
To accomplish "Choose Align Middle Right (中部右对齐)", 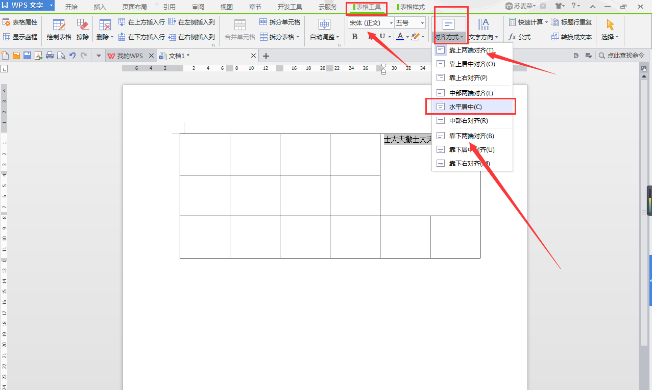I will coord(472,120).
